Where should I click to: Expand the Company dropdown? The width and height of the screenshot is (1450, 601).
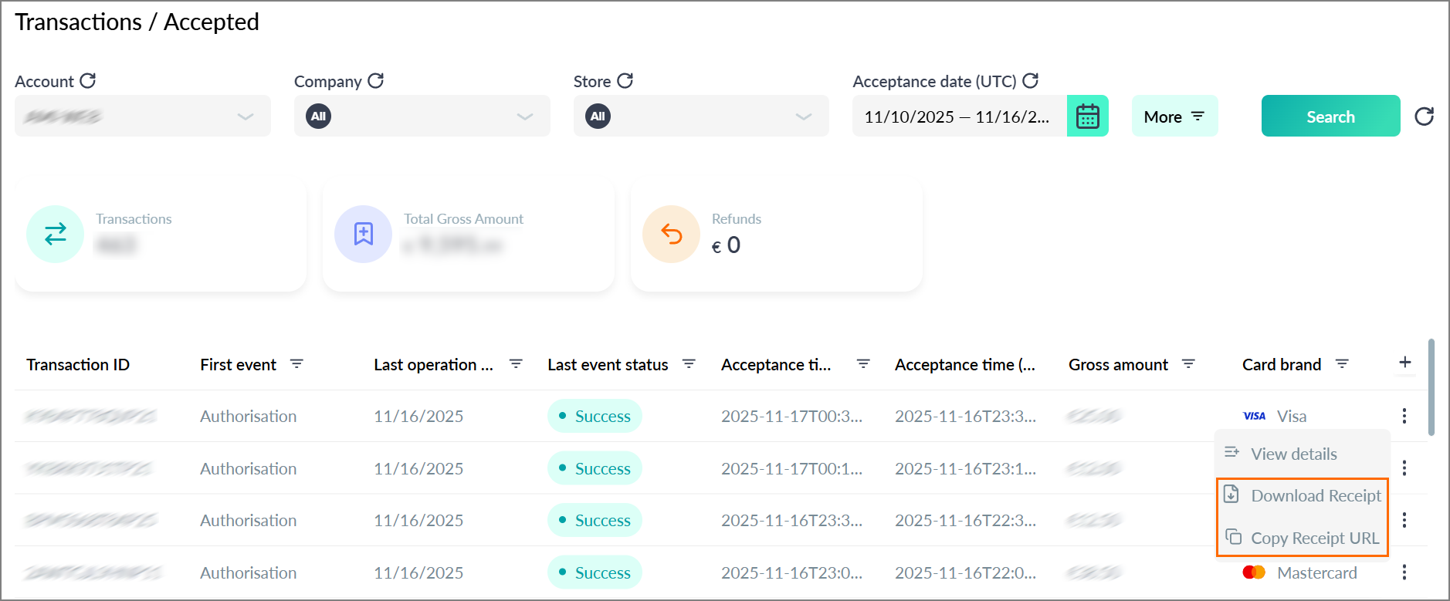click(422, 116)
